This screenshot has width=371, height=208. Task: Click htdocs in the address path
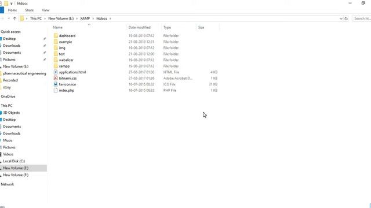(102, 18)
